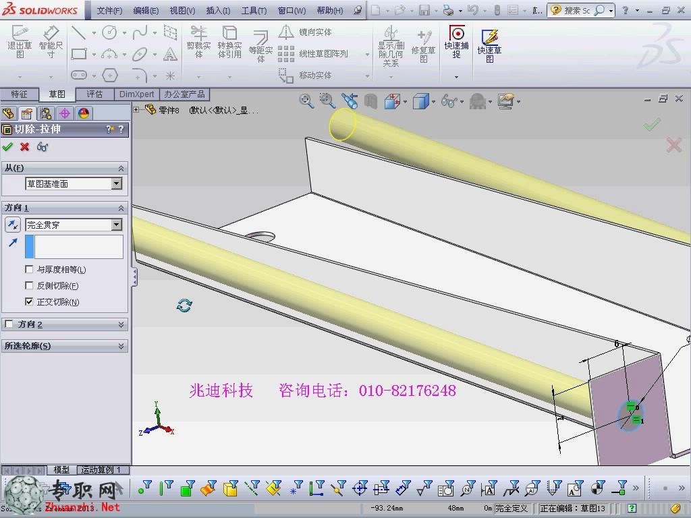The image size is (691, 518).
Task: Expand the 零件8 tree node
Action: [136, 109]
